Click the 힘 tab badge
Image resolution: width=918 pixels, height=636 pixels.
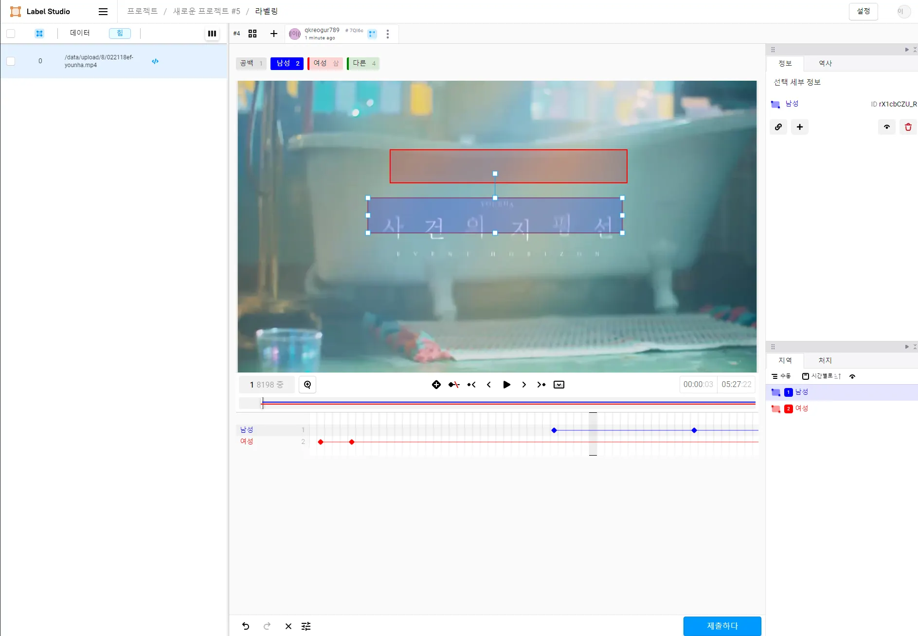tap(120, 33)
